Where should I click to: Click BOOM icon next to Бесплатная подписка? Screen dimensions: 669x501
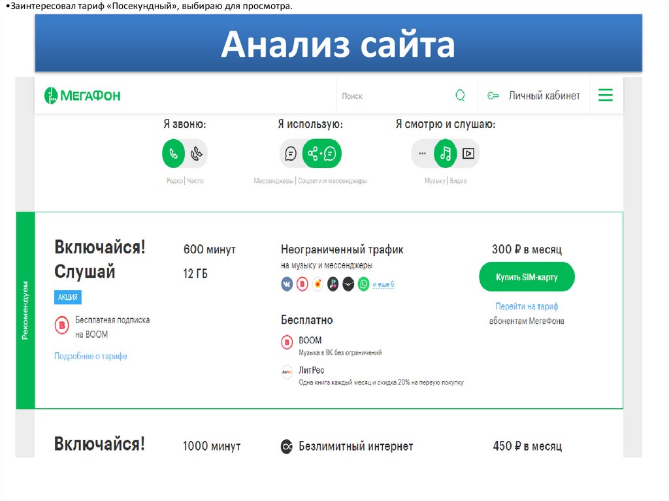click(x=62, y=325)
